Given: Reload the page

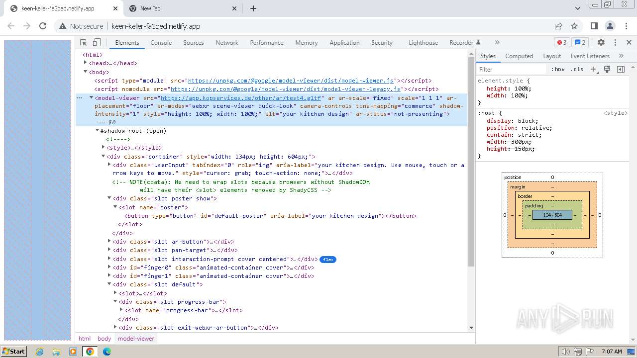Looking at the screenshot, I should click(43, 26).
